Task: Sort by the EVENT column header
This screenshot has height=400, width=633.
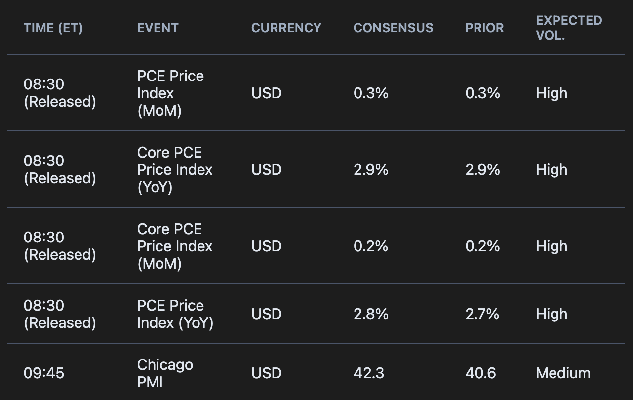Action: click(158, 28)
